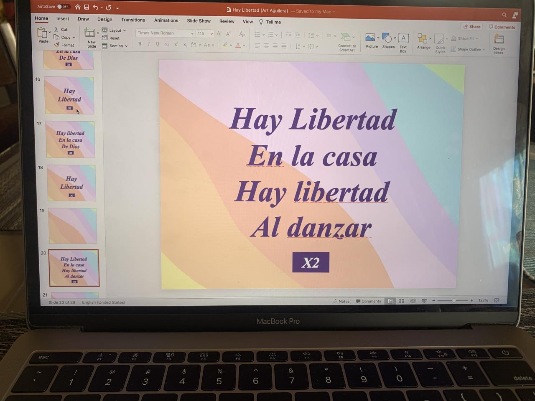535x401 pixels.
Task: Clear all text formatting
Action: [x=242, y=34]
